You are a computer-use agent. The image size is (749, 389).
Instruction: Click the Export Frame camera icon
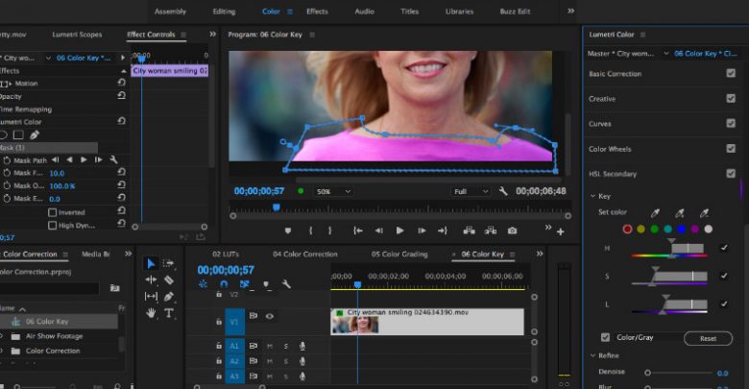point(513,231)
